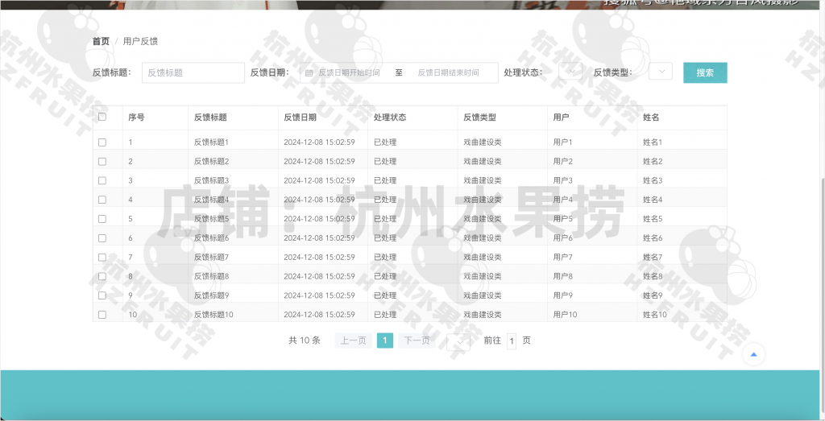
Task: Click the cell 姓名2
Action: tap(653, 161)
